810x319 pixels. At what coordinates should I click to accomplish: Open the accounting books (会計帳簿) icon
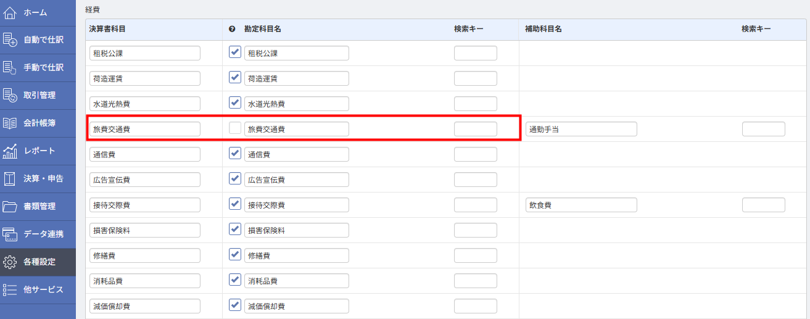coord(10,123)
